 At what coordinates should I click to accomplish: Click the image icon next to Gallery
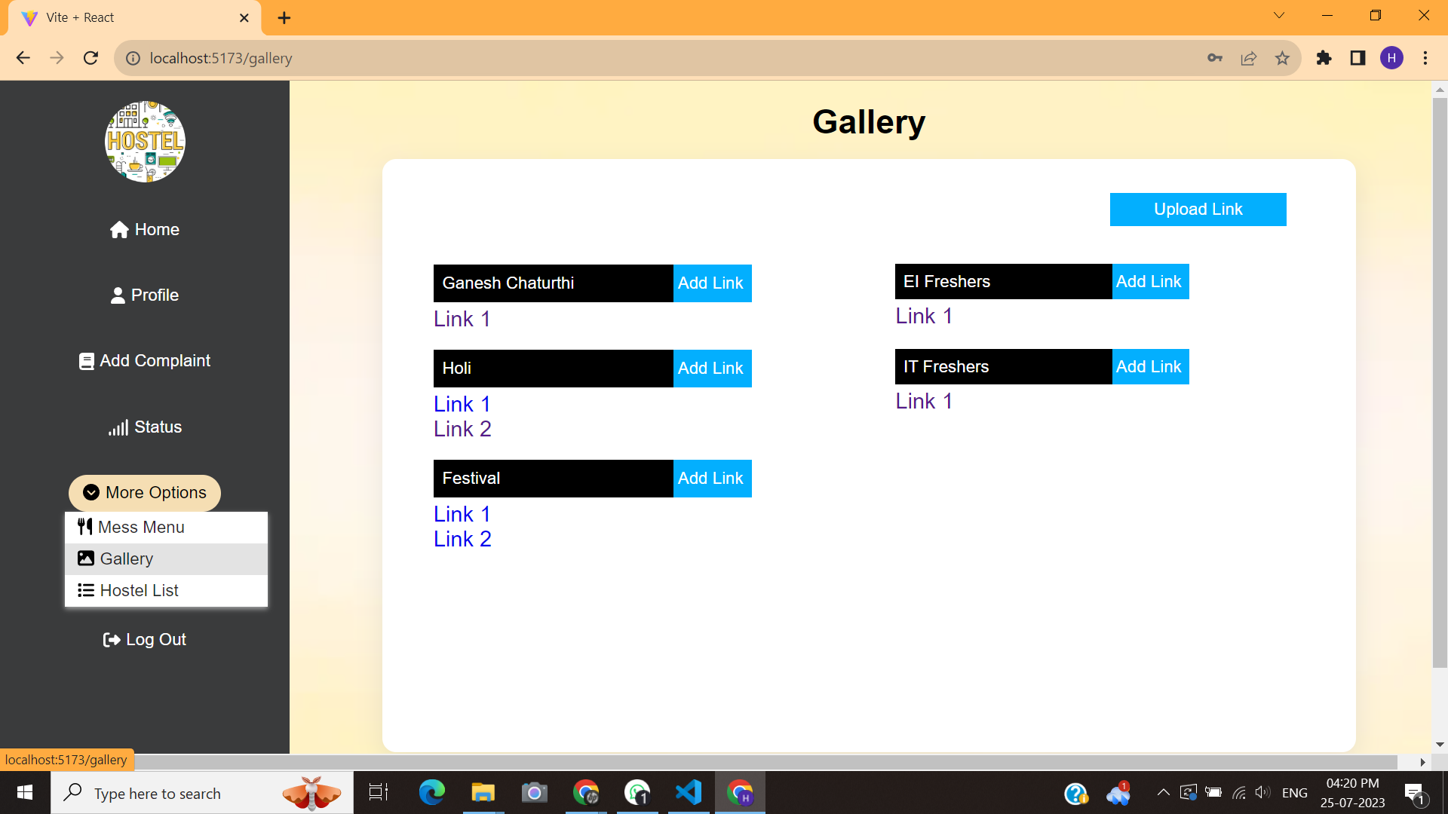point(85,558)
